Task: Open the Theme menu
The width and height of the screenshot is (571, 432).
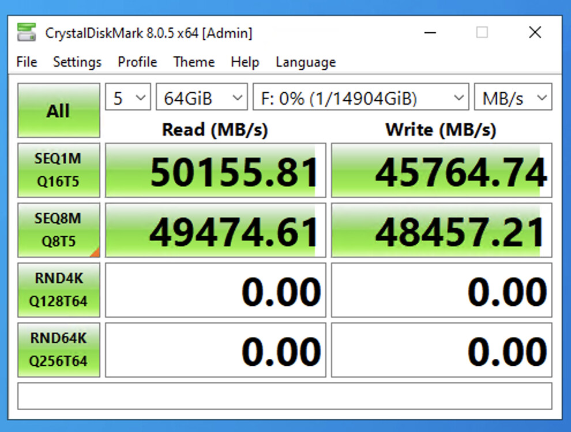Action: pyautogui.click(x=194, y=62)
